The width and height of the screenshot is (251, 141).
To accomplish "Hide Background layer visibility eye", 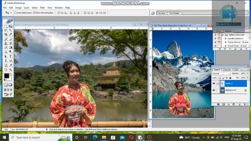I will pos(214,90).
